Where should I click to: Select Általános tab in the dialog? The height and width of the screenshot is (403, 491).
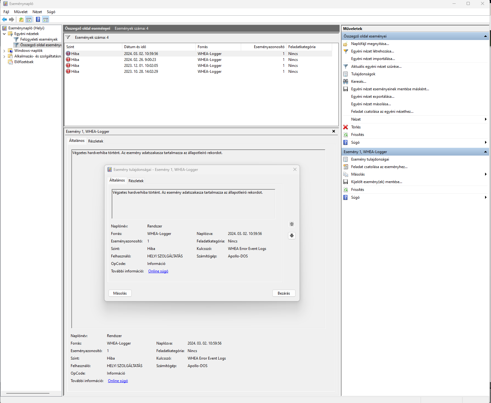[x=117, y=180]
